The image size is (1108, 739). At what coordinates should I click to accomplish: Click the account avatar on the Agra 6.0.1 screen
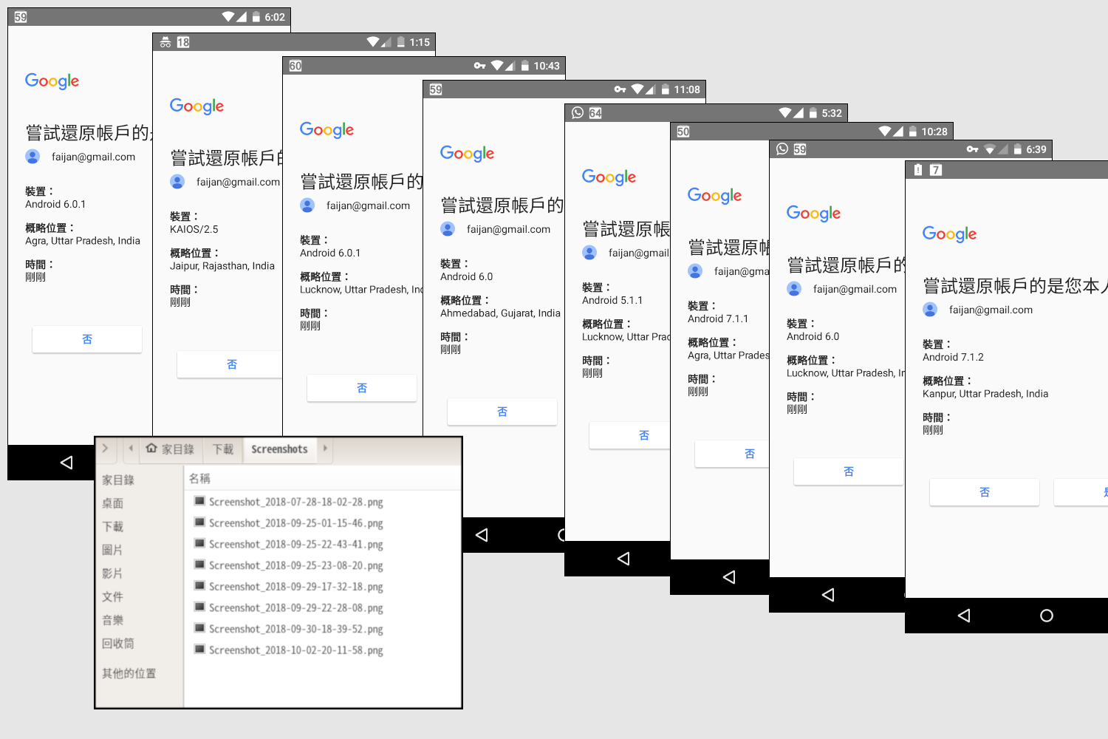click(33, 157)
